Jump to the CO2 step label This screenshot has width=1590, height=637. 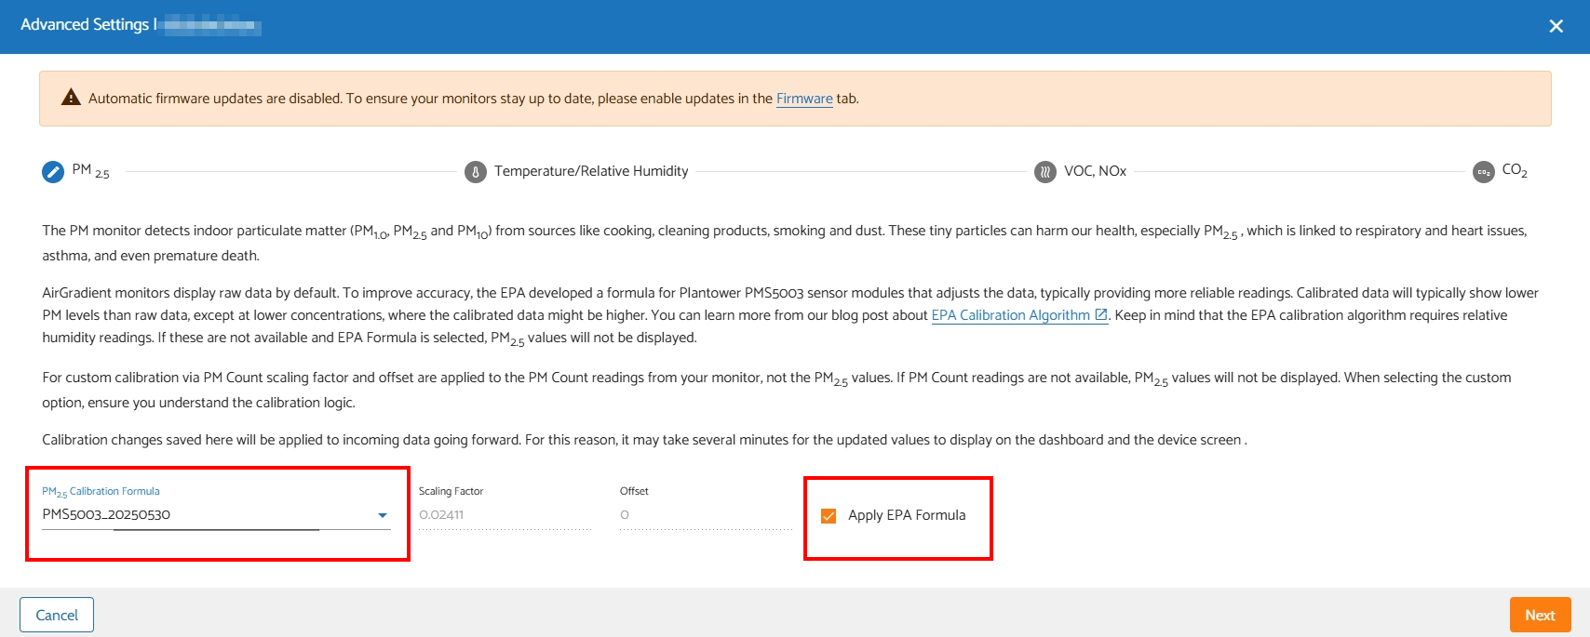click(1515, 171)
